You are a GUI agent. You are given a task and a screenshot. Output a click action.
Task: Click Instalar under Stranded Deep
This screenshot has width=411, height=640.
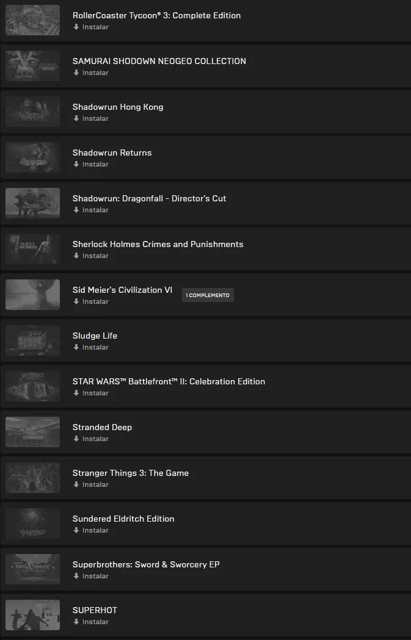click(91, 439)
